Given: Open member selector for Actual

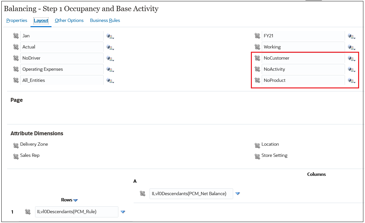Looking at the screenshot, I should click(110, 47).
